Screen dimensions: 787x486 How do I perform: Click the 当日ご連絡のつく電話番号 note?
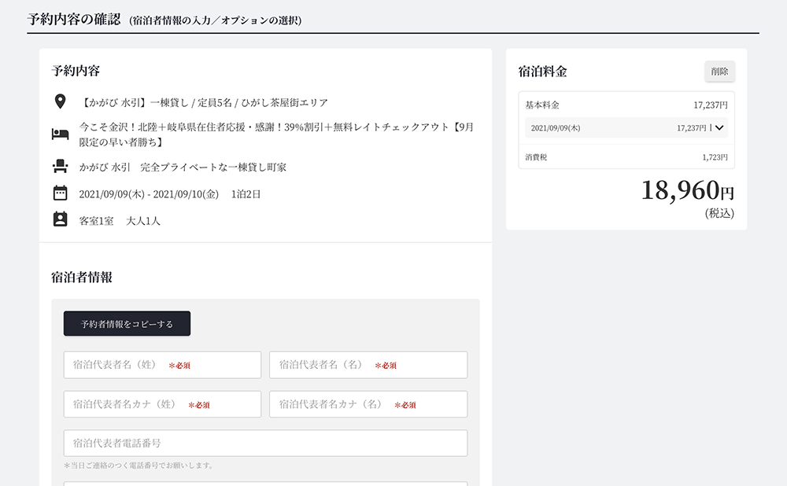(x=139, y=466)
